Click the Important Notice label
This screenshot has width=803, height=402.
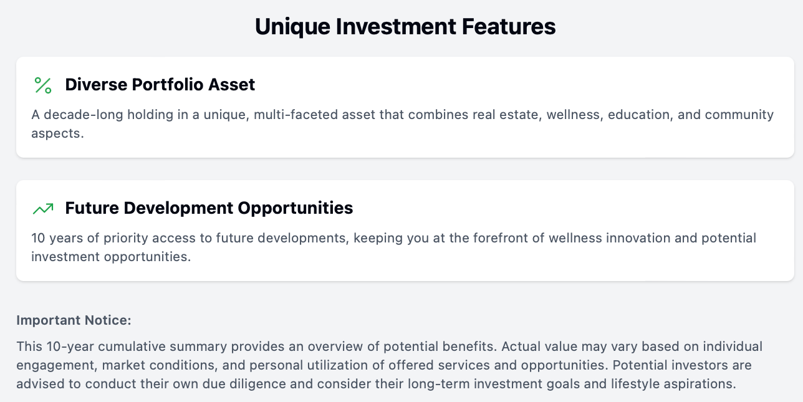74,320
